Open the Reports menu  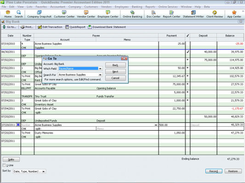tap(150, 7)
